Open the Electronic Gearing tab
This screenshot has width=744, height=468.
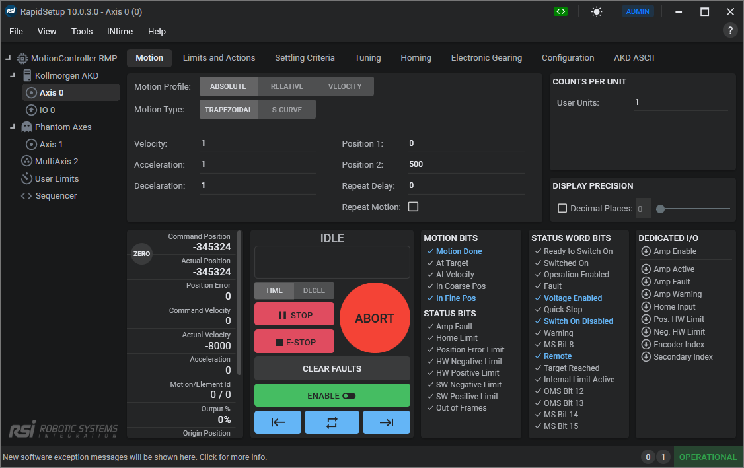click(486, 58)
